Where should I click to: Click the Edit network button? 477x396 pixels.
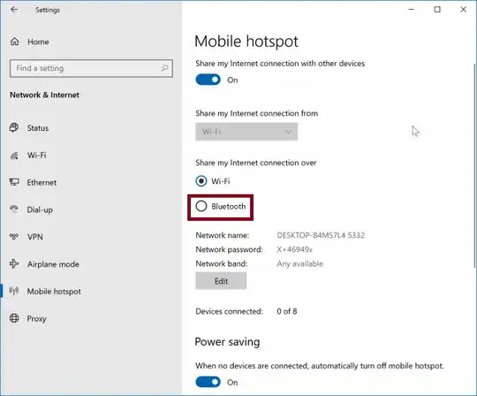click(221, 280)
